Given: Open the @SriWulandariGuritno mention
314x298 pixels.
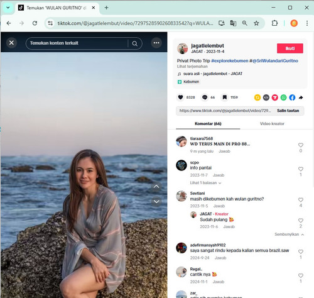Looking at the screenshot, I should 274,61.
